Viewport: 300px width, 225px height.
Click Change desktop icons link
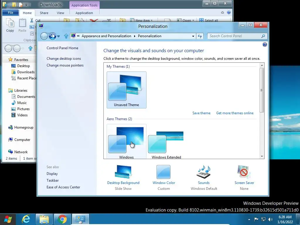(64, 59)
